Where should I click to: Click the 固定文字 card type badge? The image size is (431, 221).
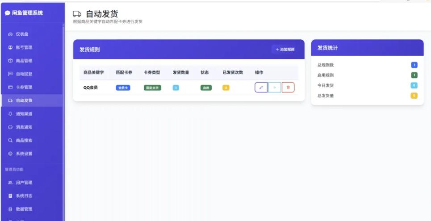click(x=152, y=88)
